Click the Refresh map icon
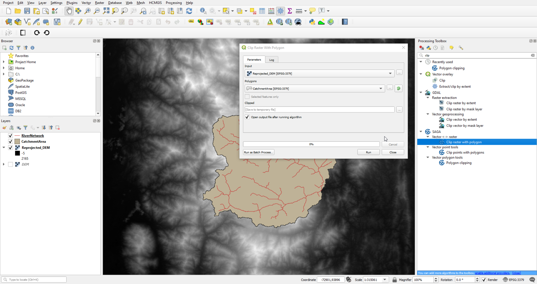537x284 pixels. click(x=189, y=11)
